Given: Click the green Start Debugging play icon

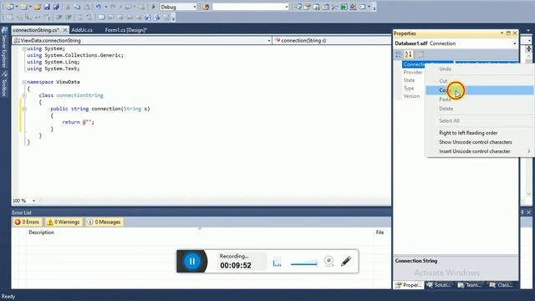Looking at the screenshot, I should point(154,7).
